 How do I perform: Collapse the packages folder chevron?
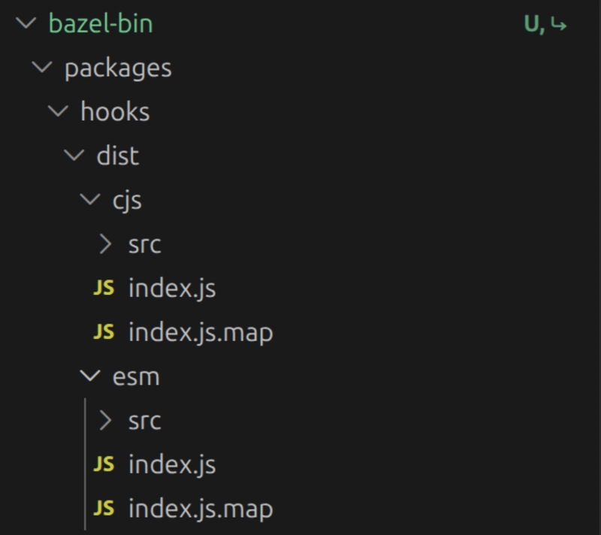[43, 68]
